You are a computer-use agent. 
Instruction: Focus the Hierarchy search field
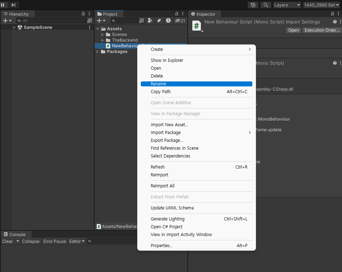point(52,21)
